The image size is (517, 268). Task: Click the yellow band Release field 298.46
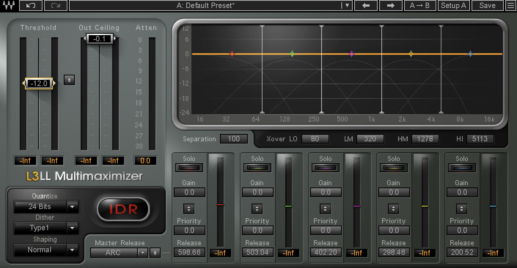click(394, 252)
